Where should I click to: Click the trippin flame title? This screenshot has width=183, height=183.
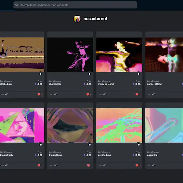click(x=56, y=155)
